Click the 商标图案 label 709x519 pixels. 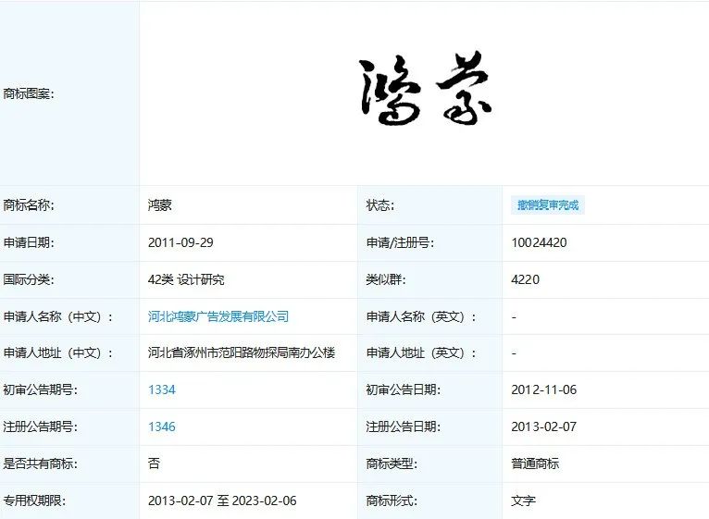tap(29, 93)
